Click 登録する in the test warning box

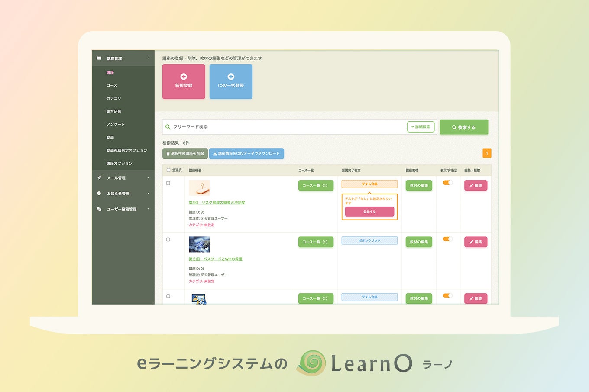pyautogui.click(x=369, y=211)
